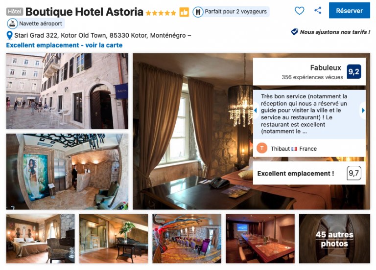This screenshot has height=270, width=376.
Task: Open the restaurant with purple chairs thumbnail
Action: pyautogui.click(x=187, y=239)
